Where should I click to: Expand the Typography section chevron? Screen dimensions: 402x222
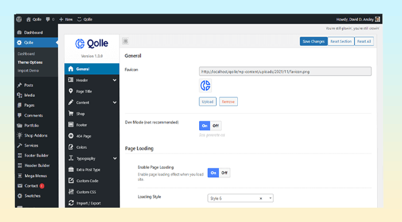(x=115, y=158)
